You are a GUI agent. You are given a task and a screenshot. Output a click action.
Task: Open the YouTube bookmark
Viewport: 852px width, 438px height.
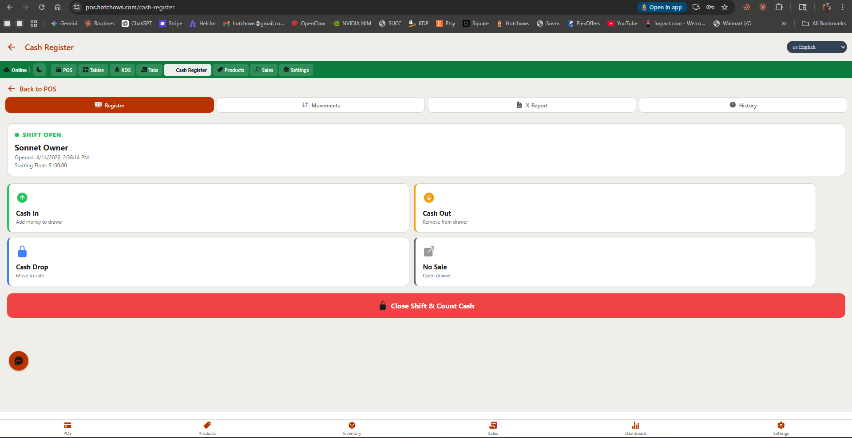pyautogui.click(x=622, y=24)
